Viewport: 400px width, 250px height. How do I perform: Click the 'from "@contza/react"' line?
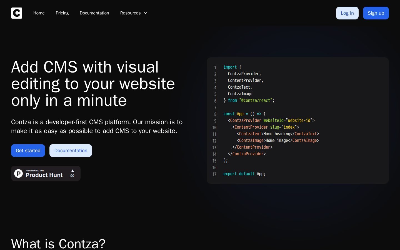click(x=249, y=100)
